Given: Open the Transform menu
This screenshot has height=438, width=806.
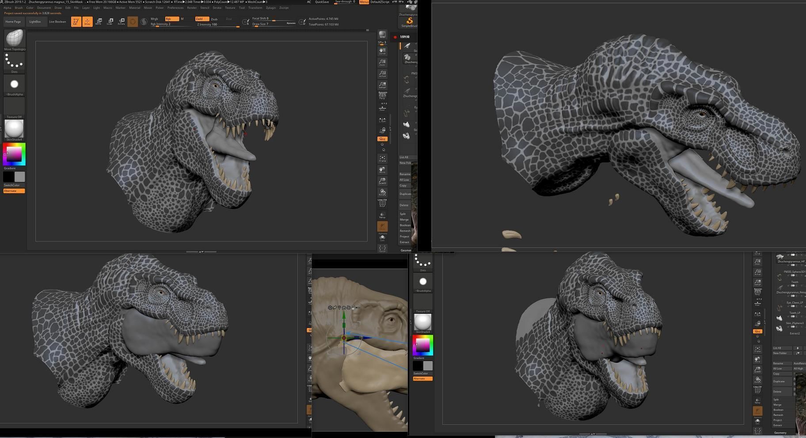Looking at the screenshot, I should tap(255, 8).
